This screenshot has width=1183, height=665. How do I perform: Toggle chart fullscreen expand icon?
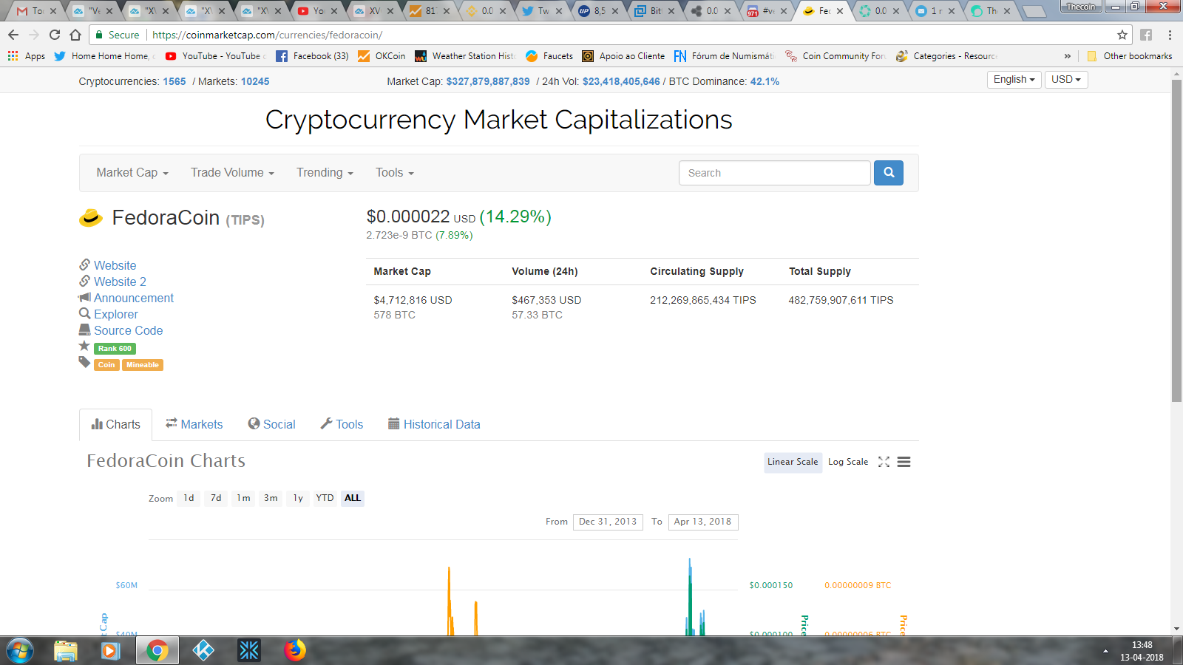pyautogui.click(x=884, y=462)
